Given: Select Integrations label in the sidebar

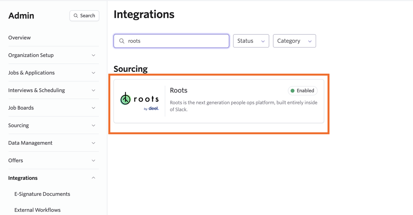Looking at the screenshot, I should (23, 178).
